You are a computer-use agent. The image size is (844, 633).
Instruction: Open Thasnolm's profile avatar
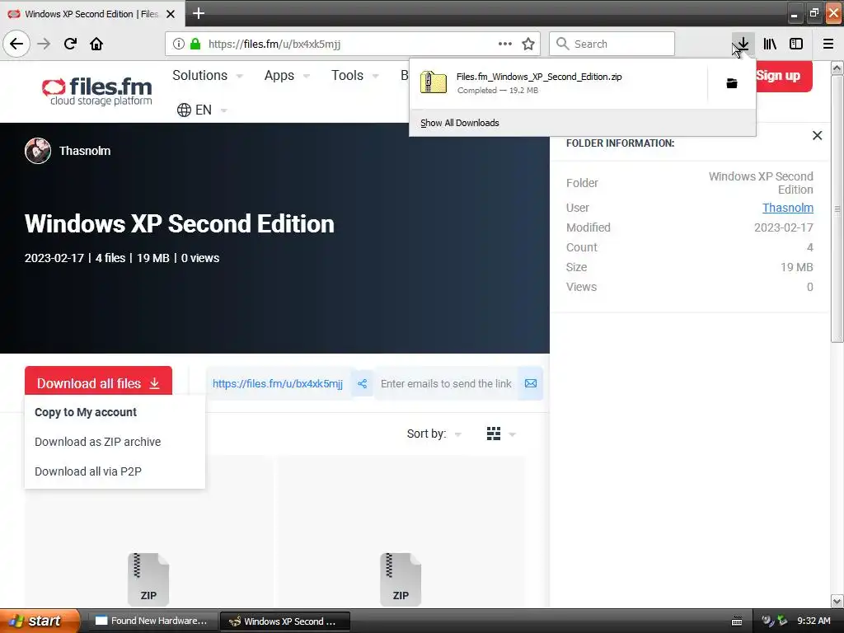(x=38, y=151)
